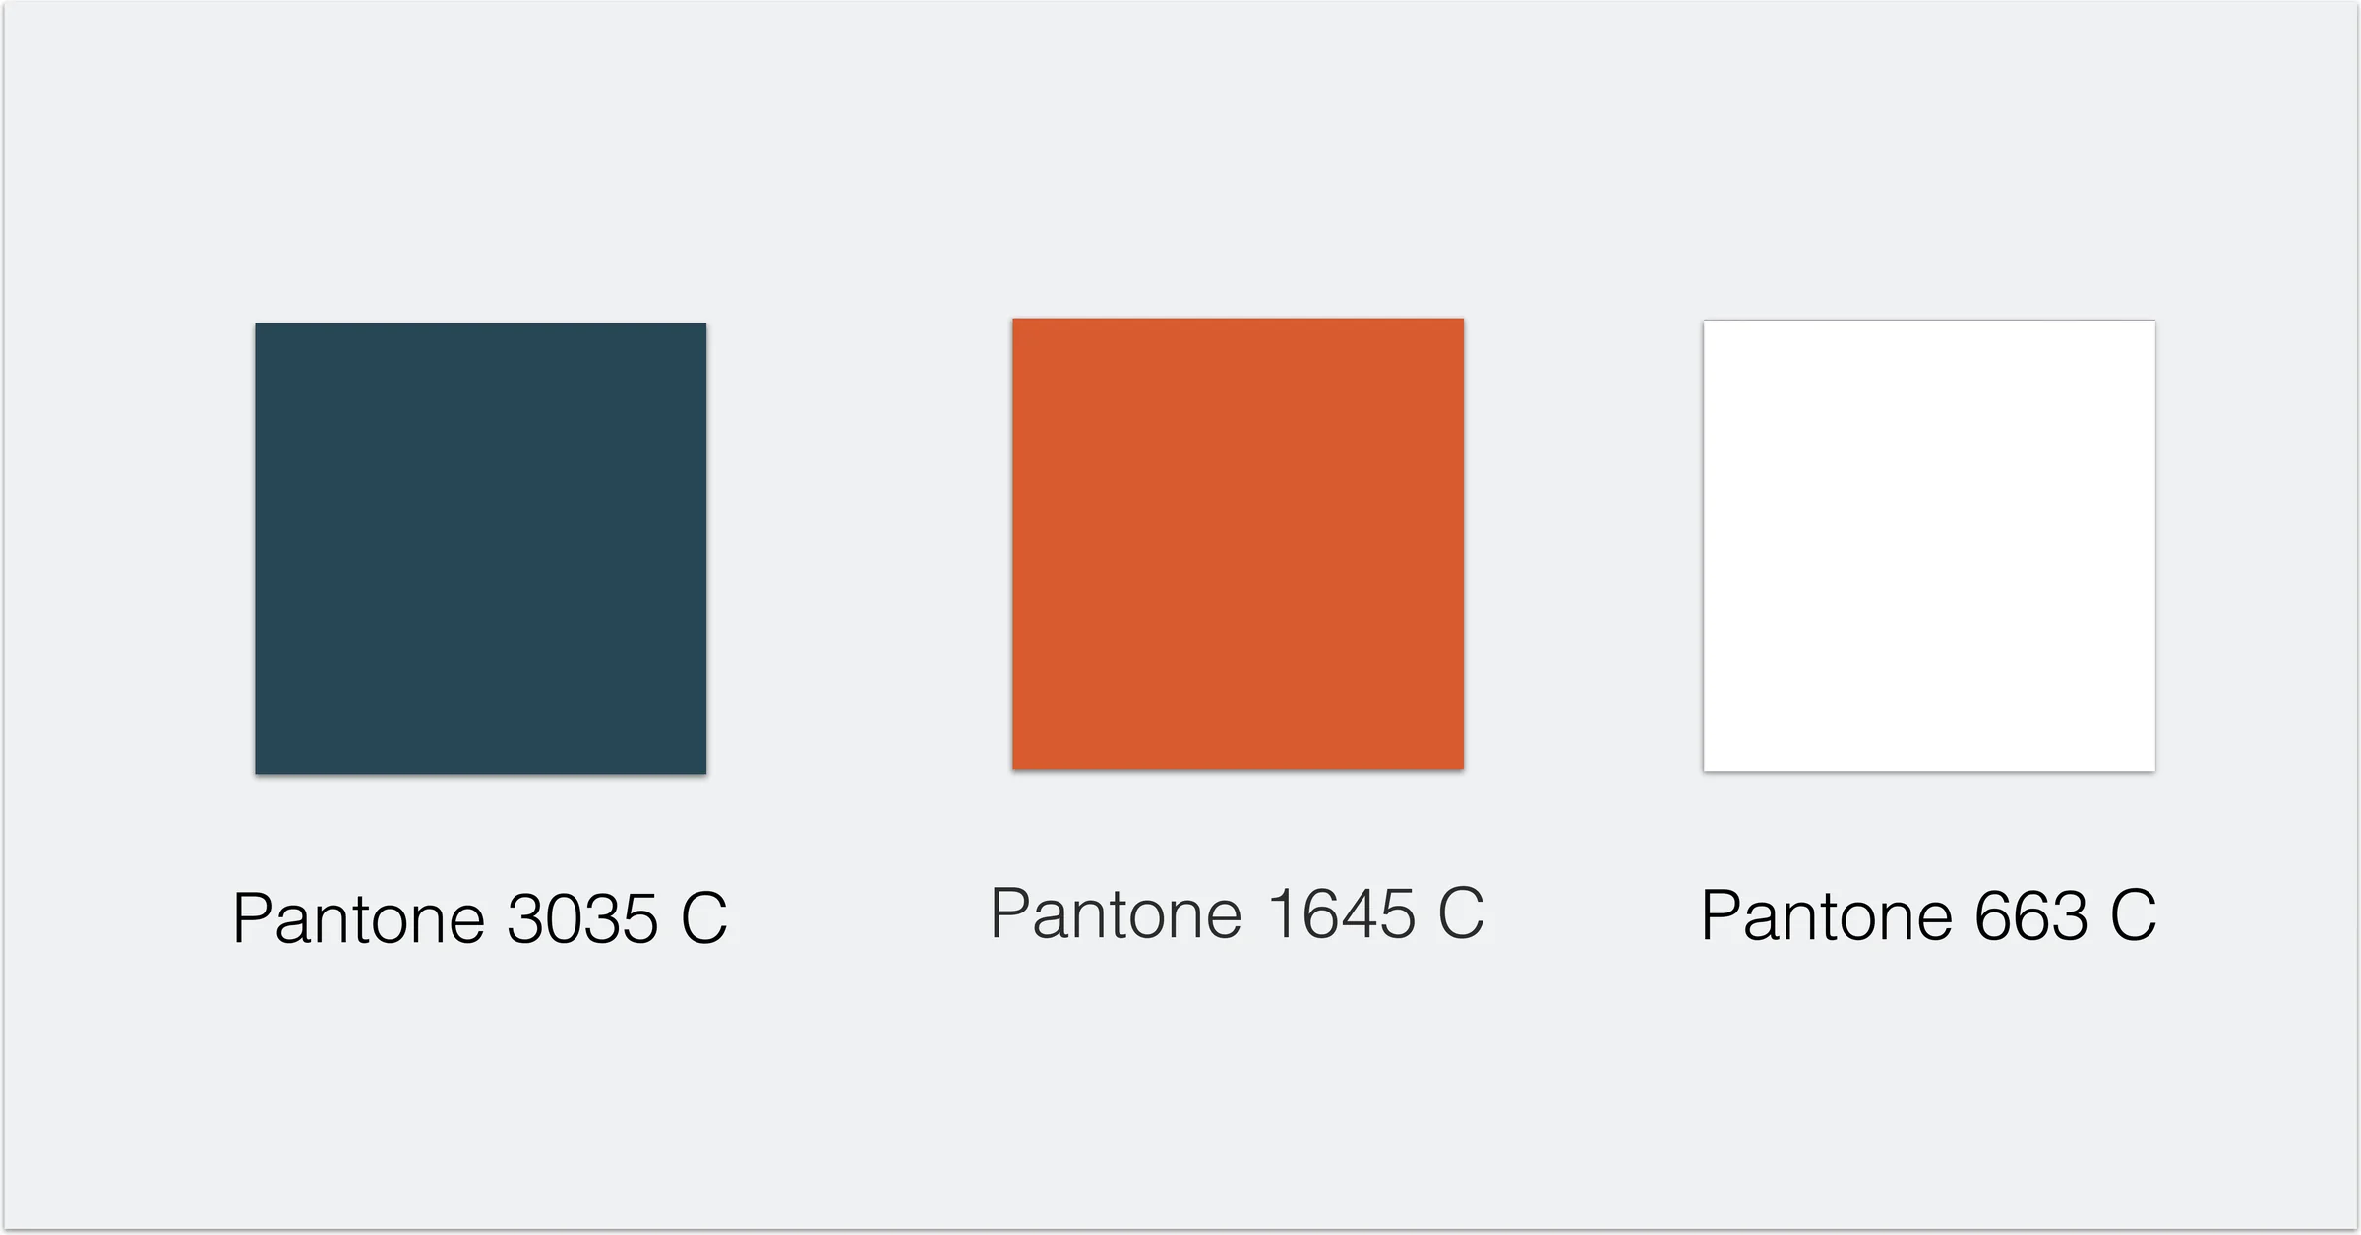Click the letter C after 3035
2361x1235 pixels.
pos(704,918)
